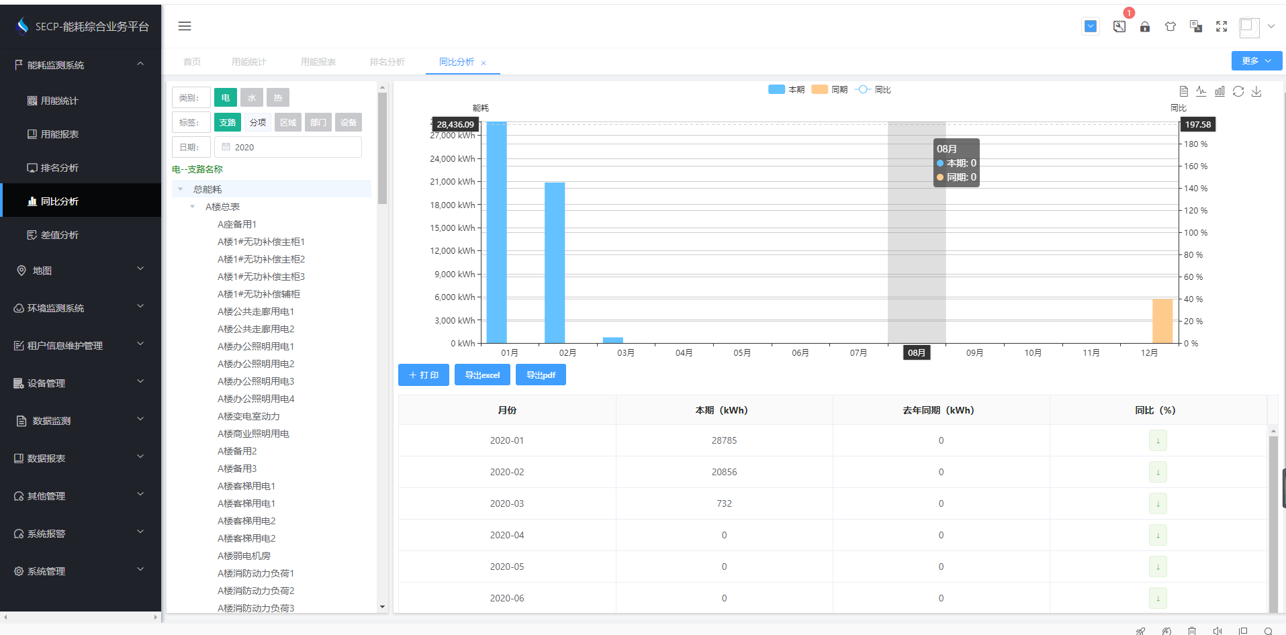Select the 水 category option
The height and width of the screenshot is (635, 1286).
pos(252,98)
